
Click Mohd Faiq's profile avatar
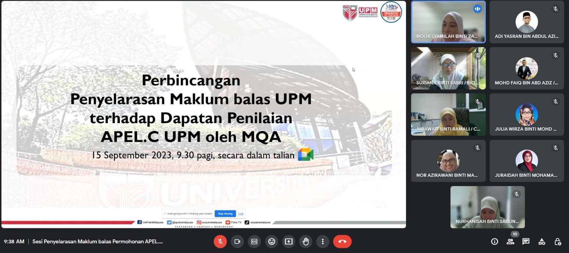click(527, 68)
